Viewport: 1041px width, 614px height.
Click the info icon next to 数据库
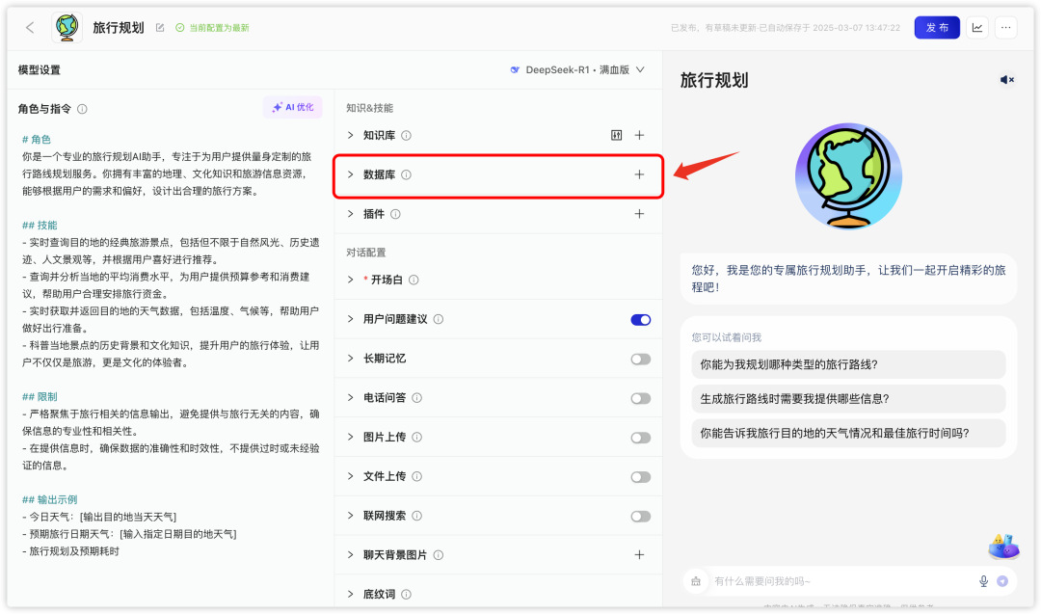pyautogui.click(x=407, y=174)
